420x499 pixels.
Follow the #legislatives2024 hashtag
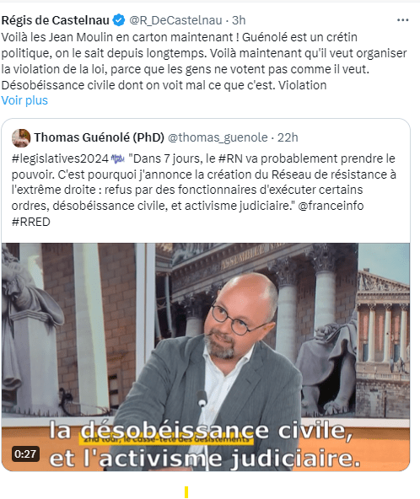tap(60, 158)
